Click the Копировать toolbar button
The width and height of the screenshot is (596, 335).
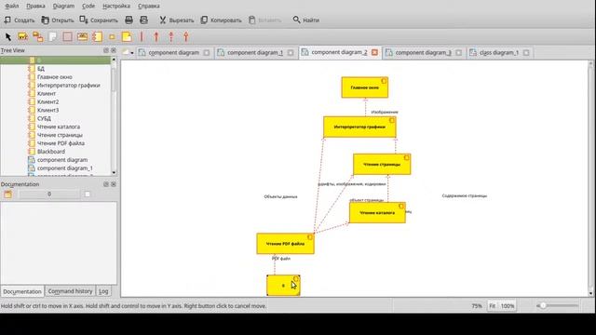point(221,20)
